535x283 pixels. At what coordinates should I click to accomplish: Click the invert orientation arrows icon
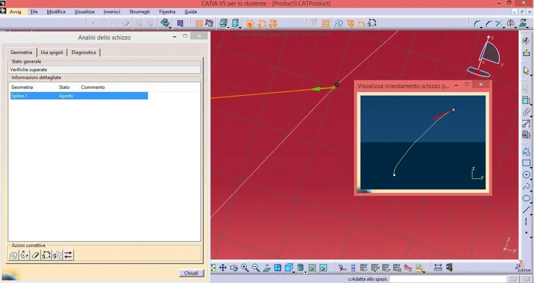[x=68, y=255]
